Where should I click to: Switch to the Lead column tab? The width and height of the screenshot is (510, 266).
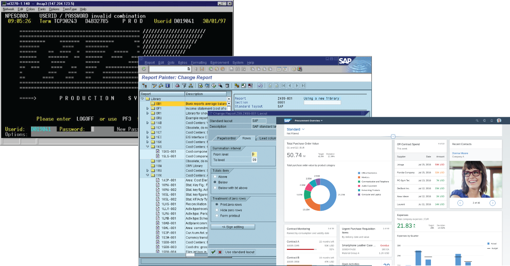point(268,138)
